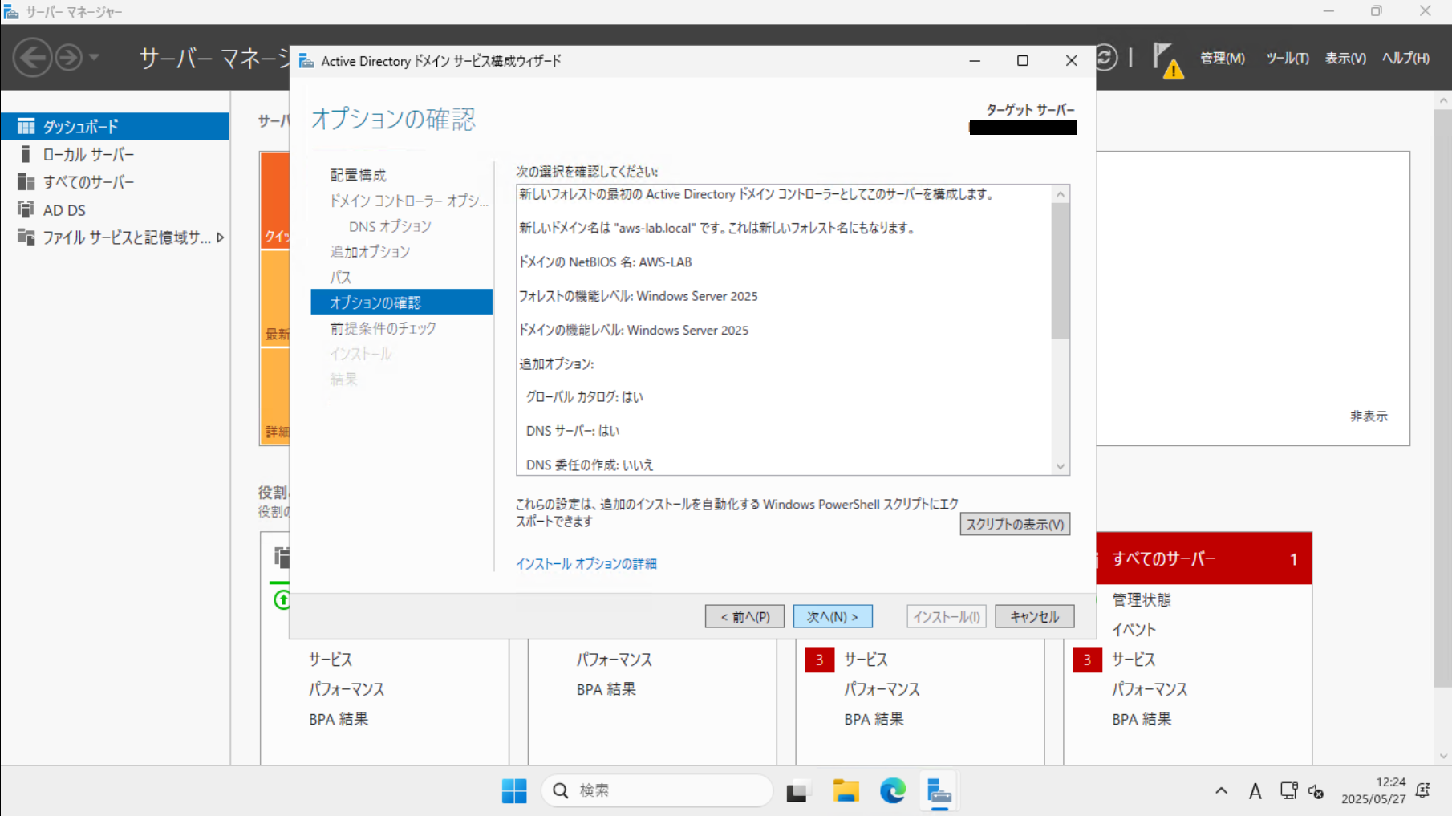Click the 次へ(N) > button
Screen dimensions: 1452x816
tap(833, 616)
